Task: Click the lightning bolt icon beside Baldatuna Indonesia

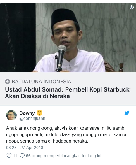Action: 7,82
